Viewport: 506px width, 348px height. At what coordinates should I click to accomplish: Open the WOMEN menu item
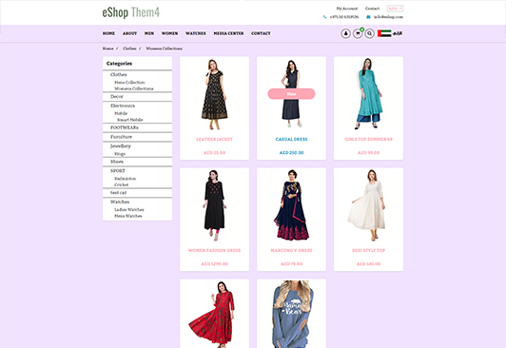pos(169,33)
